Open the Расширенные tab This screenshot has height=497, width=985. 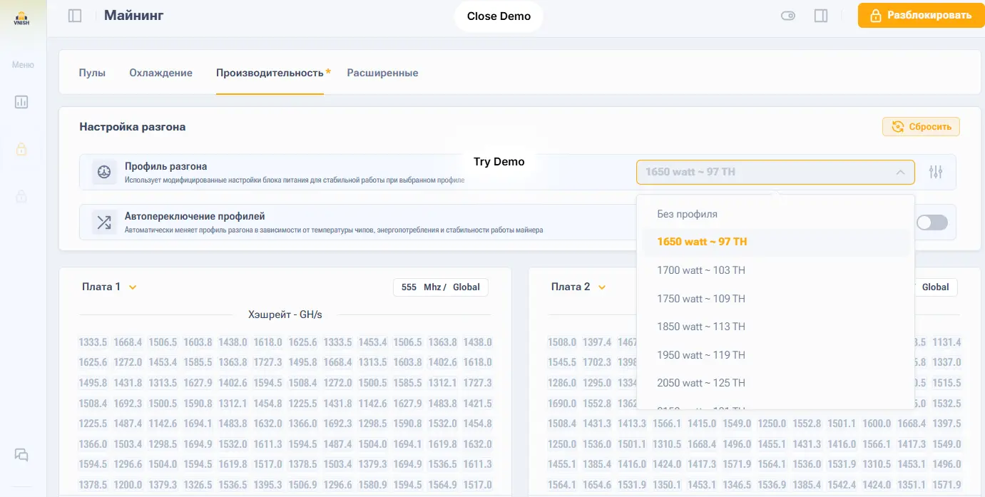(382, 73)
